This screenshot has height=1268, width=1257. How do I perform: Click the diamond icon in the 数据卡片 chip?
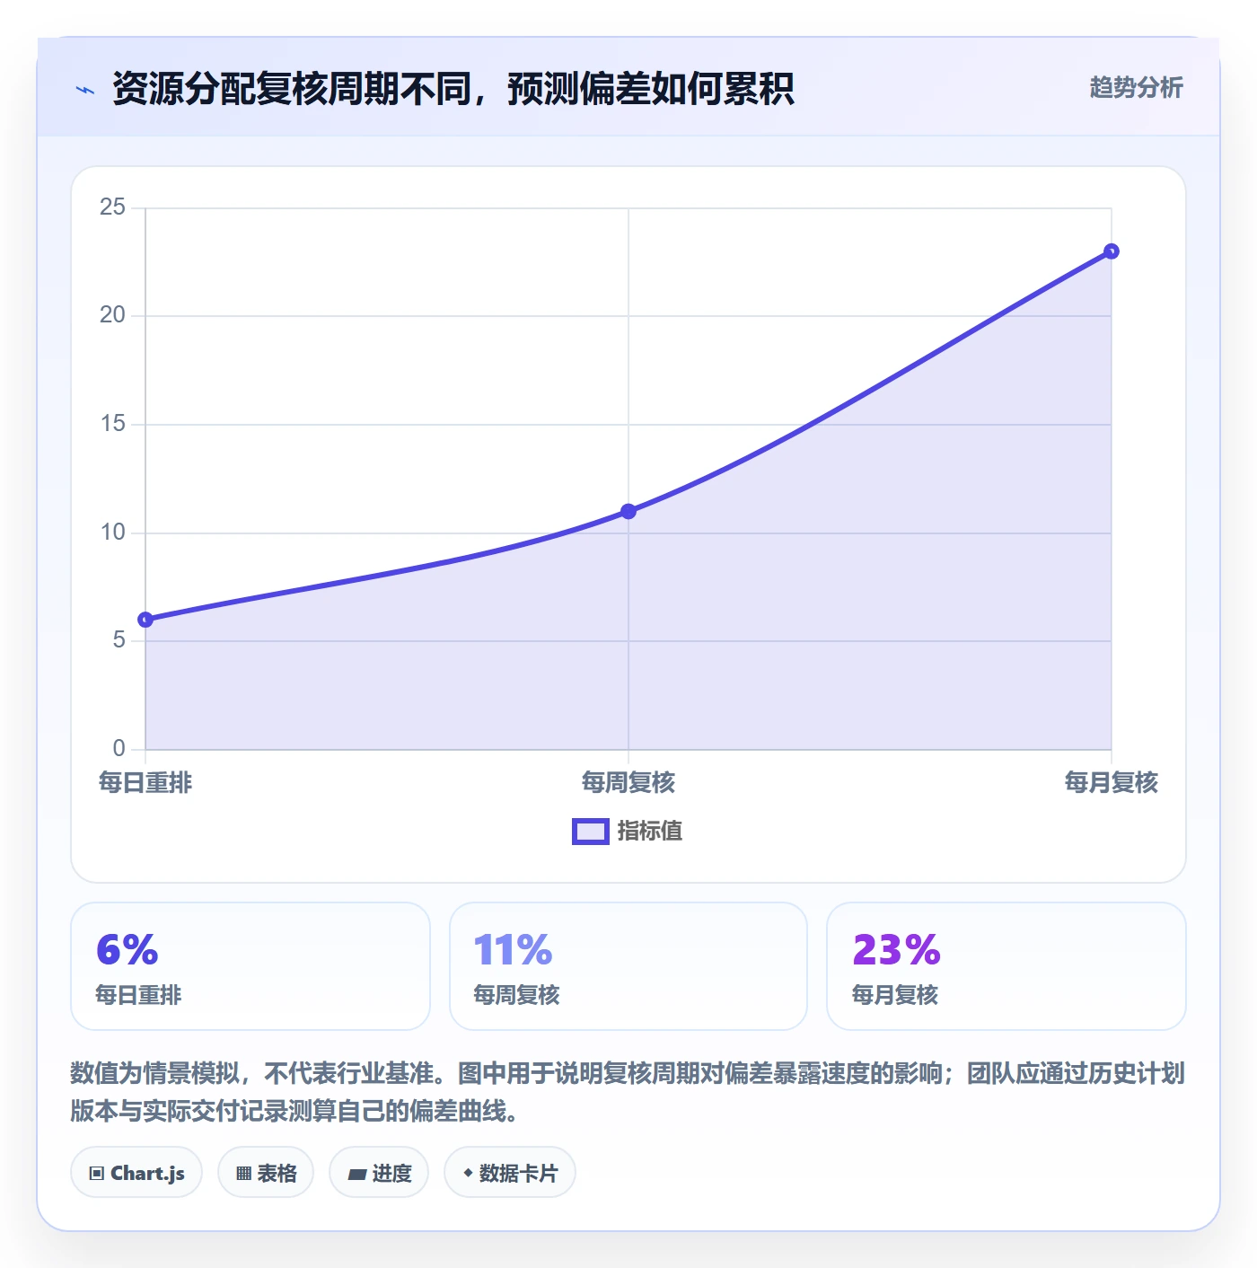pyautogui.click(x=468, y=1173)
